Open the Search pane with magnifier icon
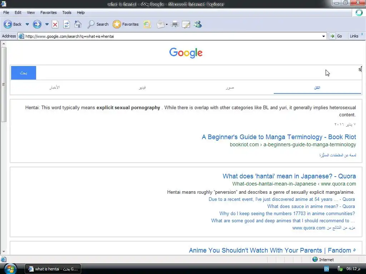The image size is (366, 274). coord(91,24)
